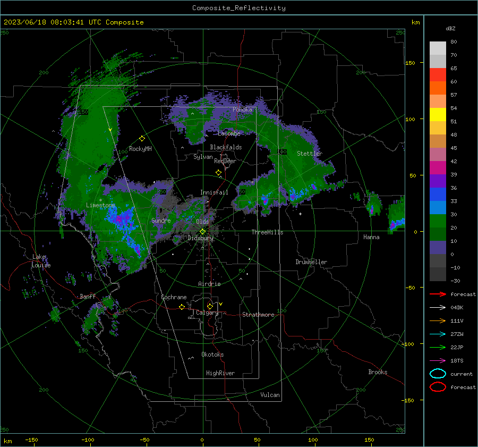Viewport: 478px width, 447px height.
Task: Select the Lacombe town label
Action: point(229,133)
